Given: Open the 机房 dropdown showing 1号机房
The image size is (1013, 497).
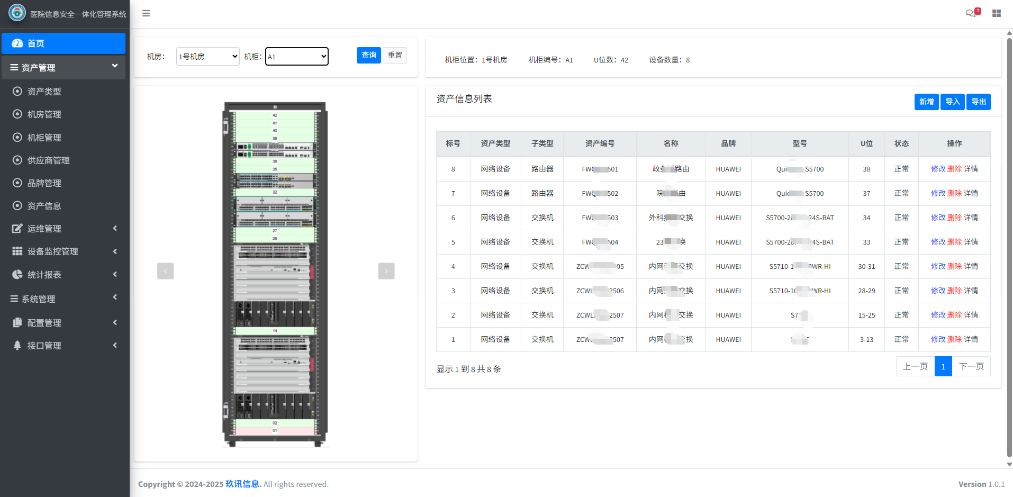Looking at the screenshot, I should 207,57.
